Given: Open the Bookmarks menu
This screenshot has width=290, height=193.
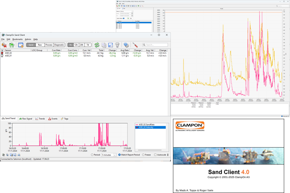Looking at the screenshot, I should pos(17,39).
